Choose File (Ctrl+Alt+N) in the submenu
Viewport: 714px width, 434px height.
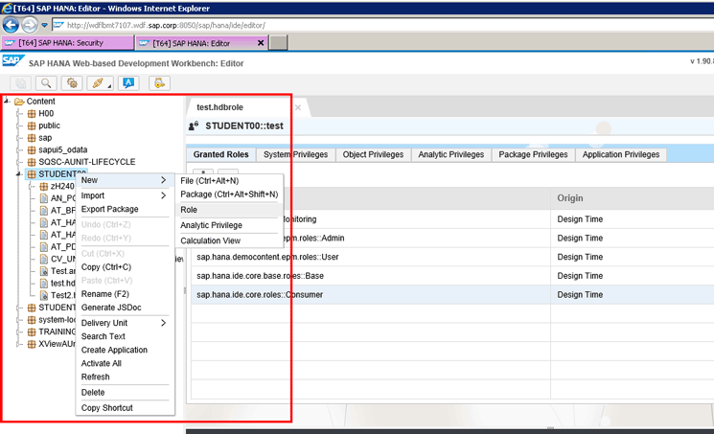pyautogui.click(x=229, y=181)
